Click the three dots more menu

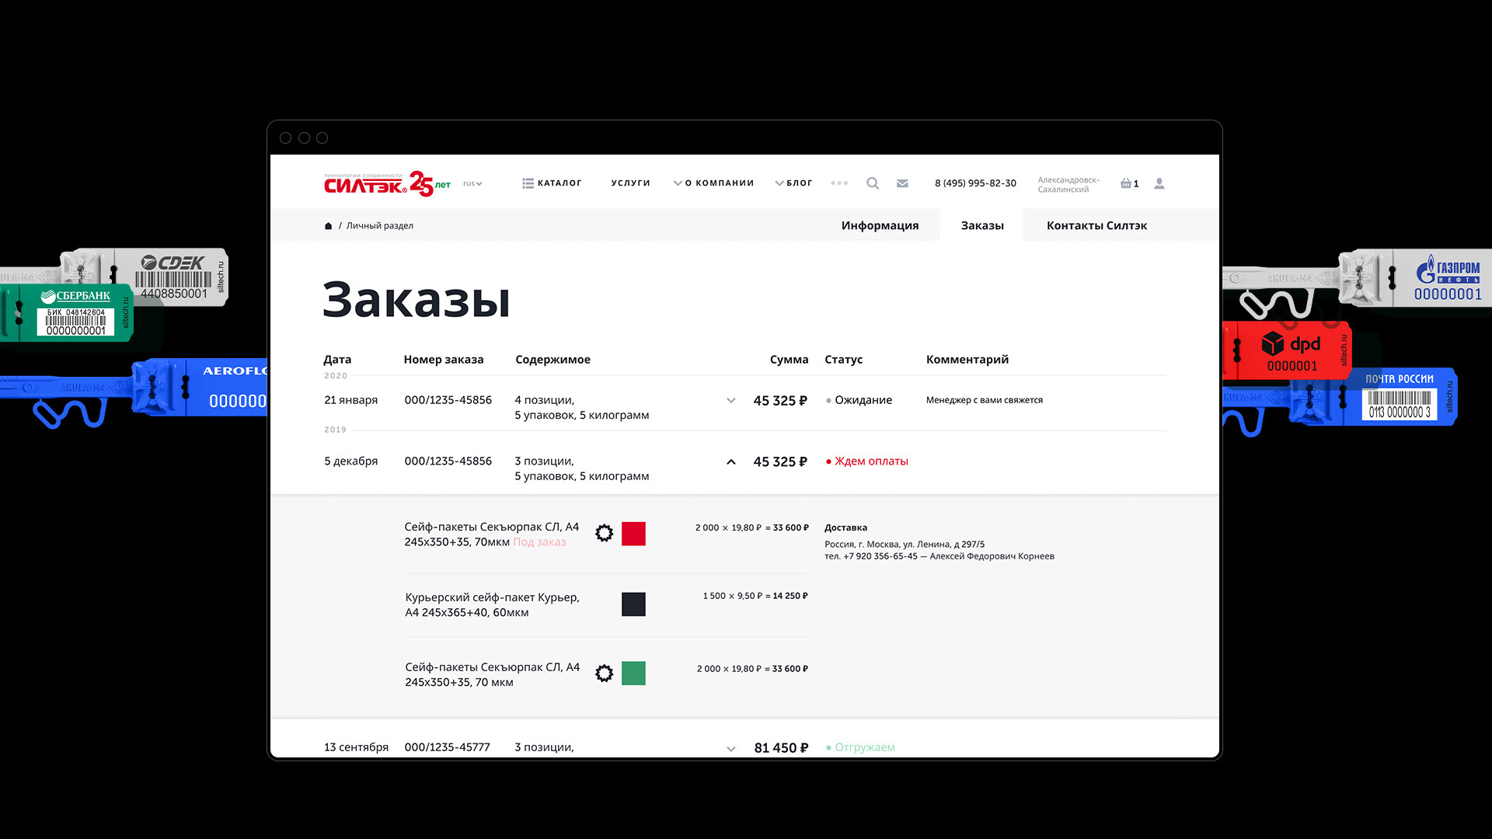tap(839, 183)
